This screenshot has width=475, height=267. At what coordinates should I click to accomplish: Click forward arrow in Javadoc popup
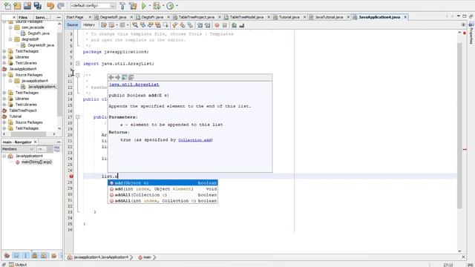pyautogui.click(x=117, y=77)
